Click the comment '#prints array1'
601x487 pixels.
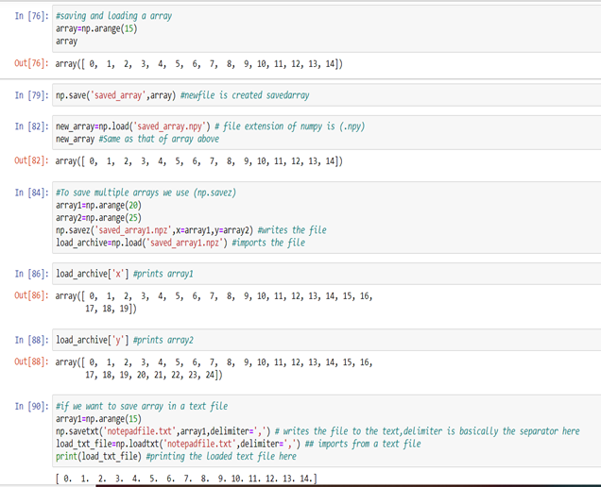163,274
